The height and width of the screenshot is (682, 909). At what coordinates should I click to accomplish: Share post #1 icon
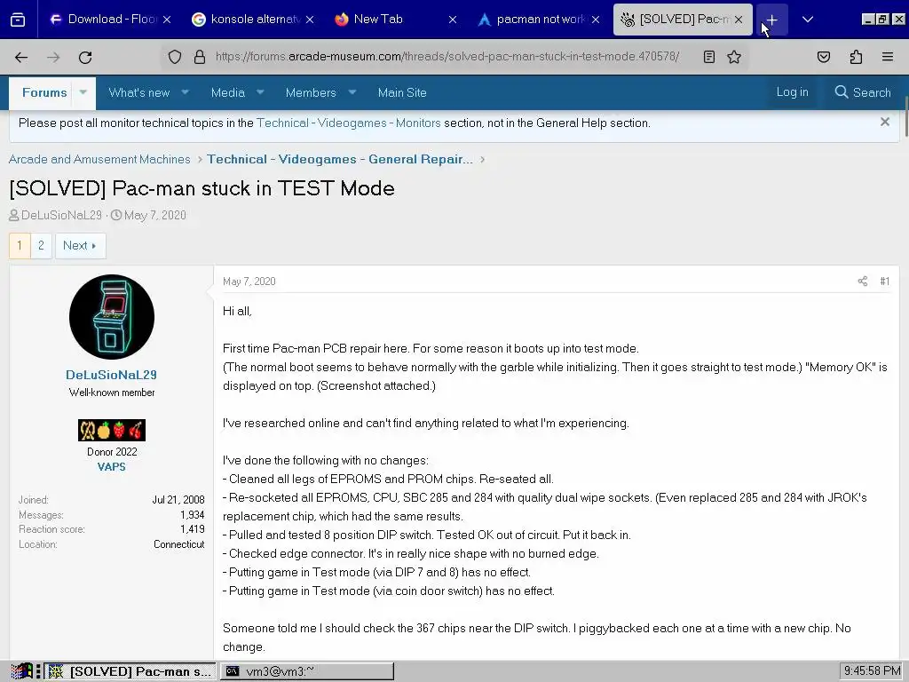863,282
